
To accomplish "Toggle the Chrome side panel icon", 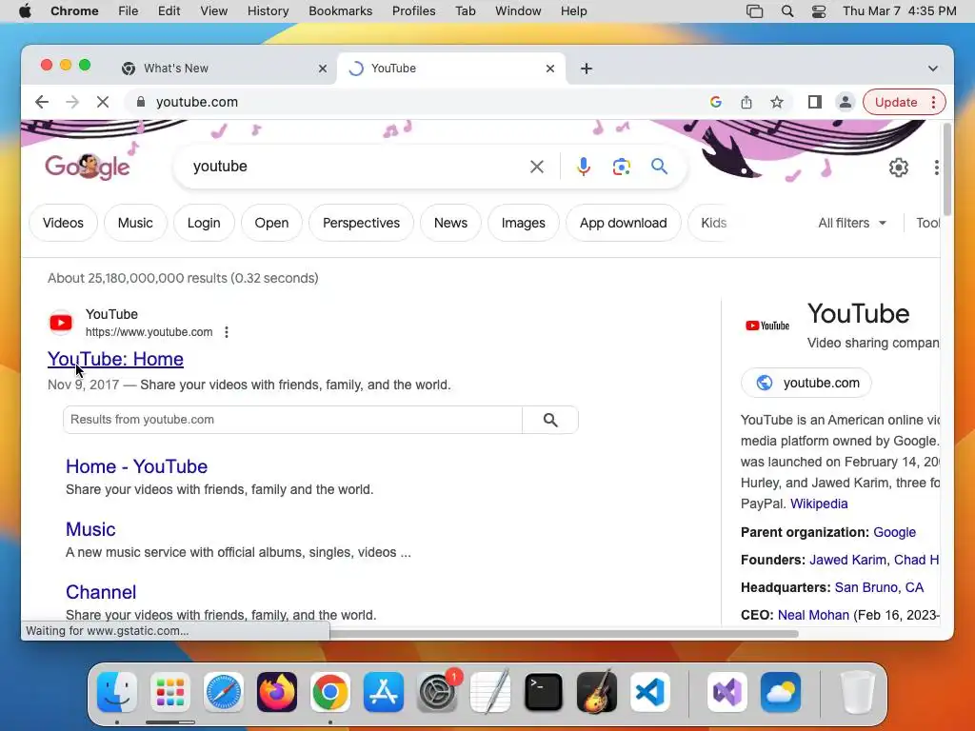I will tap(815, 102).
